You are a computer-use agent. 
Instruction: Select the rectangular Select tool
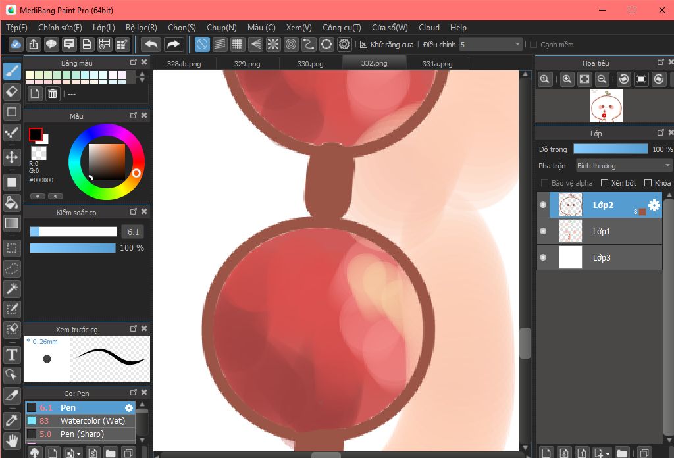pyautogui.click(x=12, y=248)
